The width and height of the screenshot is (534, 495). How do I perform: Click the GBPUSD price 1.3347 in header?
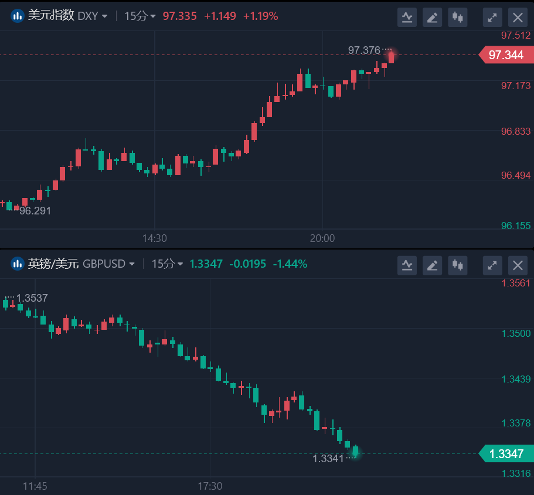point(206,264)
